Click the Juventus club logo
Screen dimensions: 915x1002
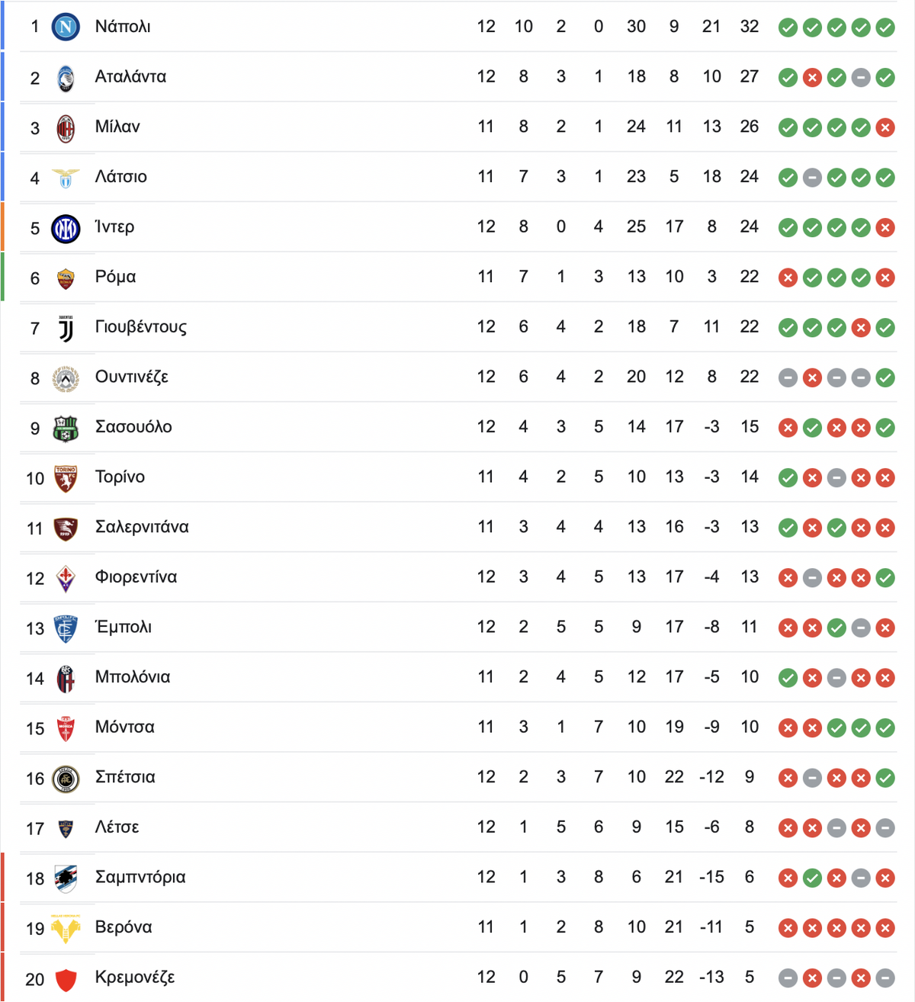point(66,329)
